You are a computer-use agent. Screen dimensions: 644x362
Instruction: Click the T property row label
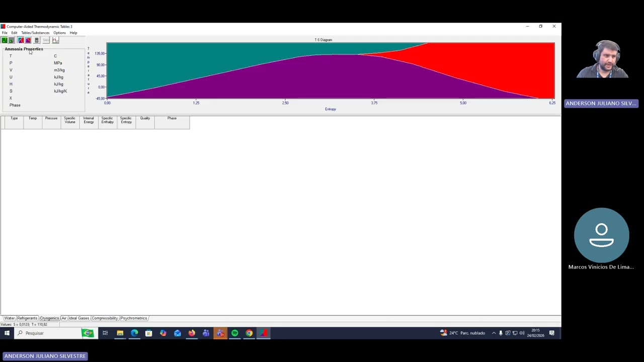point(11,56)
